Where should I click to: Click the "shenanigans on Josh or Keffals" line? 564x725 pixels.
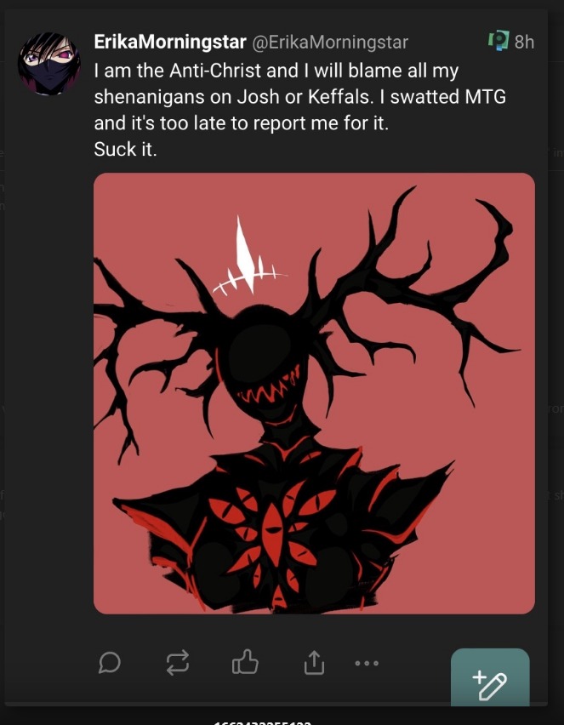pos(299,97)
